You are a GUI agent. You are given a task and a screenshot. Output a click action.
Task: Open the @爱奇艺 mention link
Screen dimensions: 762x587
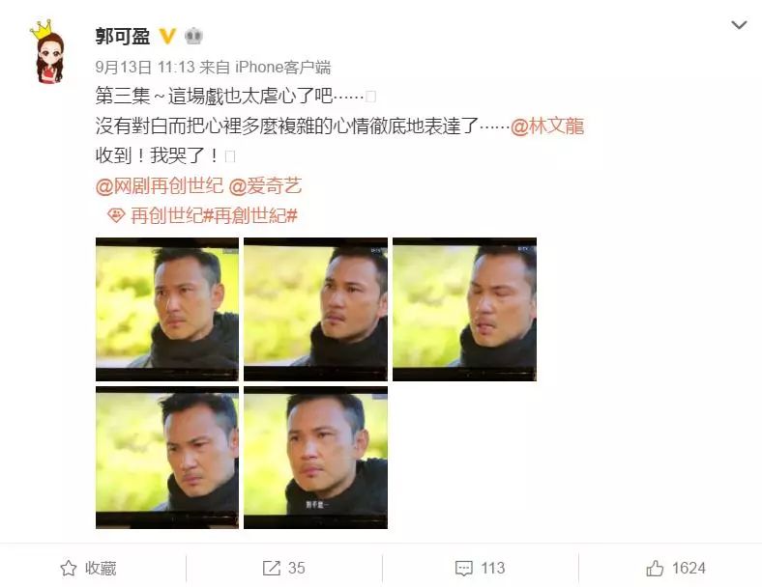point(265,185)
